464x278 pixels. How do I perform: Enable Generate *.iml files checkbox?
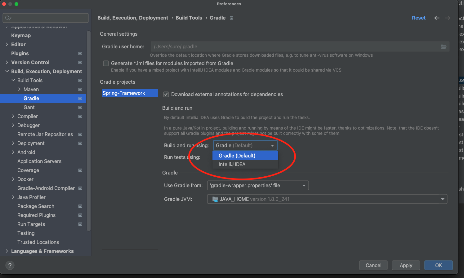pyautogui.click(x=106, y=64)
